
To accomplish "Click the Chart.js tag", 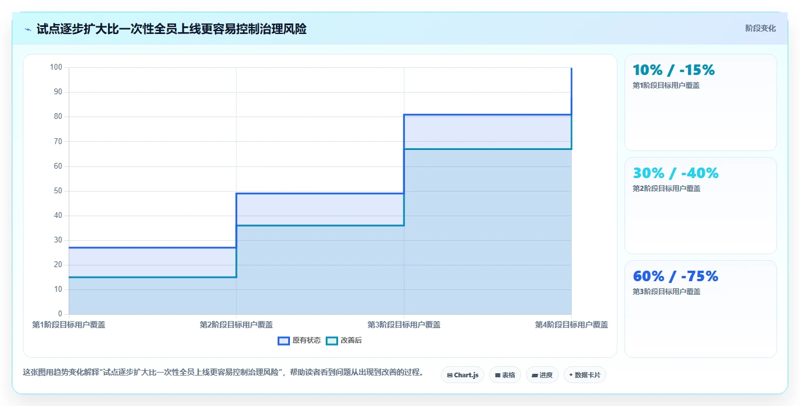I will (463, 375).
